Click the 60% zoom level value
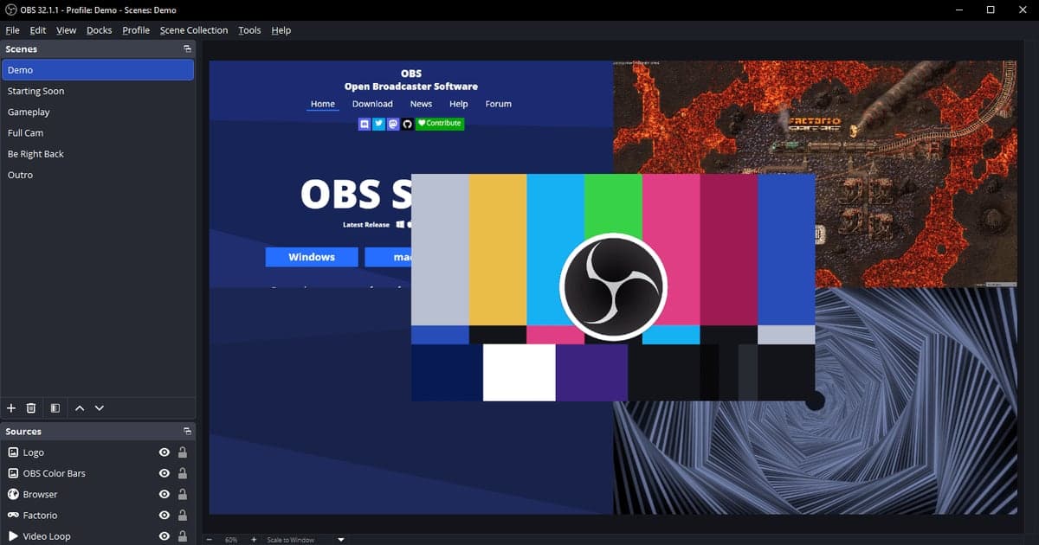 point(231,540)
